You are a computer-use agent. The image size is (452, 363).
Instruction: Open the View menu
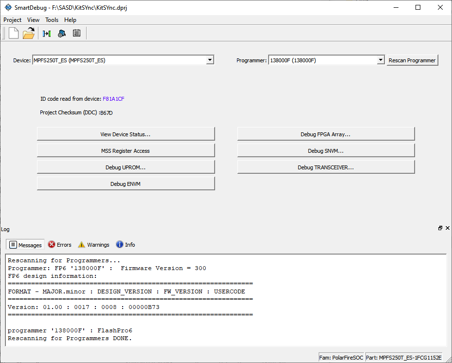[x=33, y=20]
